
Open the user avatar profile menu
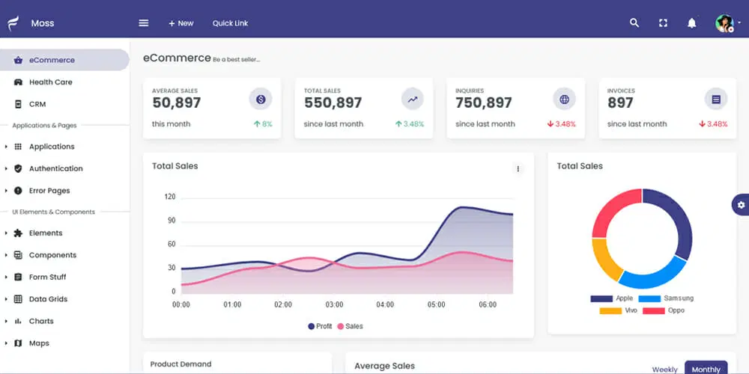point(724,23)
